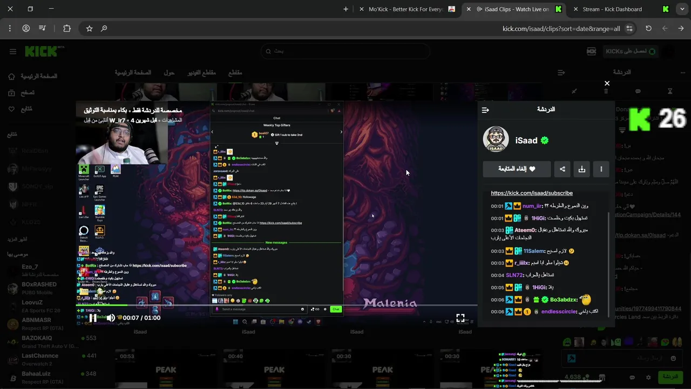Enter fullscreen for the clip
Image resolution: width=691 pixels, height=389 pixels.
click(460, 318)
